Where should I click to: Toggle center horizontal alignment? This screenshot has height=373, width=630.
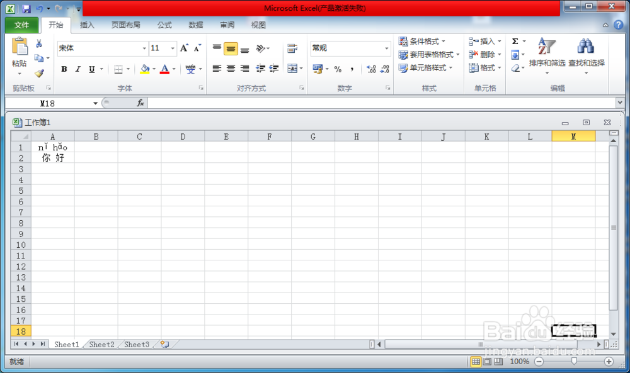pos(231,69)
